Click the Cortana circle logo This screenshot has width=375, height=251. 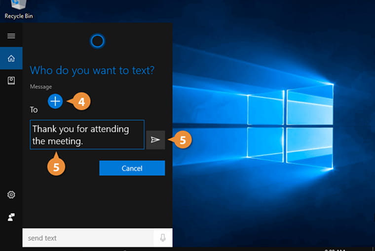click(97, 41)
